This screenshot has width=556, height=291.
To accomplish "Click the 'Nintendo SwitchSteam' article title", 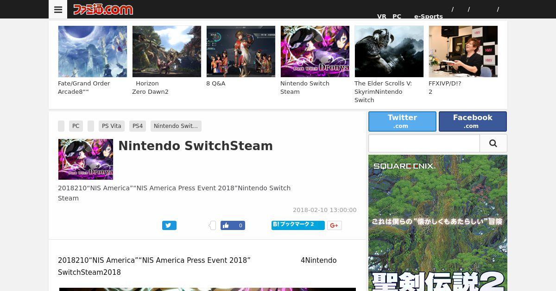I will pyautogui.click(x=196, y=146).
